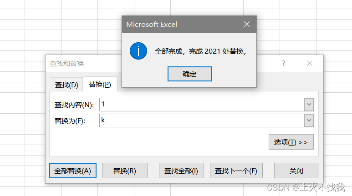Click the 全部完成。完成 2021 处替换。 message text
The height and width of the screenshot is (196, 352).
pyautogui.click(x=201, y=51)
